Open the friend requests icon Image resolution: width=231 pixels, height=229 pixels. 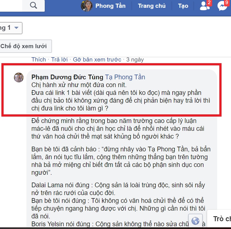pos(205,6)
